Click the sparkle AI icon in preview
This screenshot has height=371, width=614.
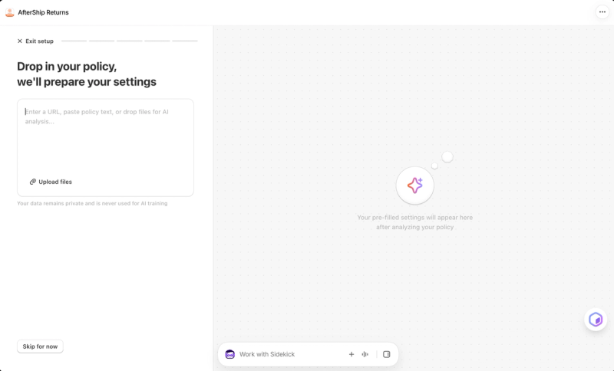point(414,185)
